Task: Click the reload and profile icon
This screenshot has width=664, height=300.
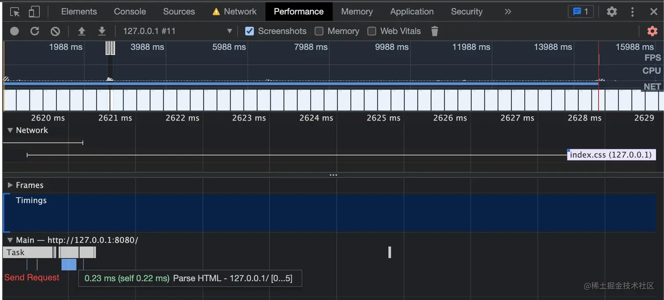Action: tap(35, 31)
